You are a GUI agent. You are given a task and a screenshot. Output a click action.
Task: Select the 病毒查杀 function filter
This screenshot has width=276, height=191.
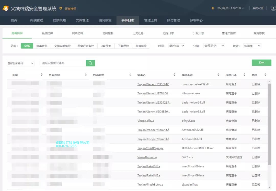[x=42, y=46]
